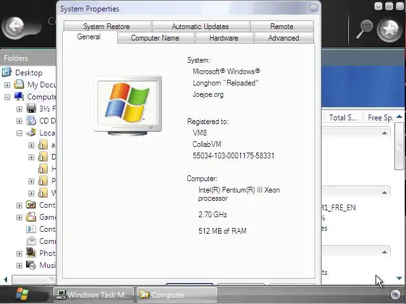Click the CD drive icon in tree
This screenshot has width=406, height=304.
tap(31, 120)
